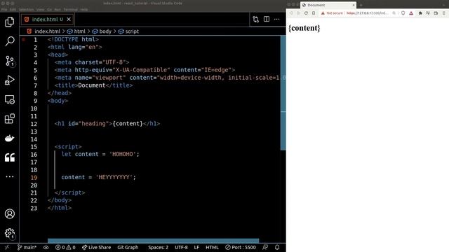Select the Document browser tab
The width and height of the screenshot is (449, 252).
(328, 5)
